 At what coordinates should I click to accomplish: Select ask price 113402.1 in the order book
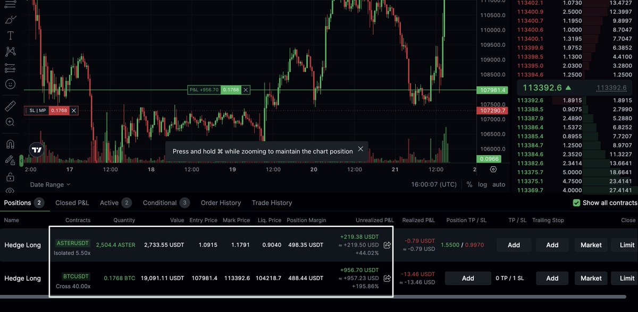(x=530, y=3)
